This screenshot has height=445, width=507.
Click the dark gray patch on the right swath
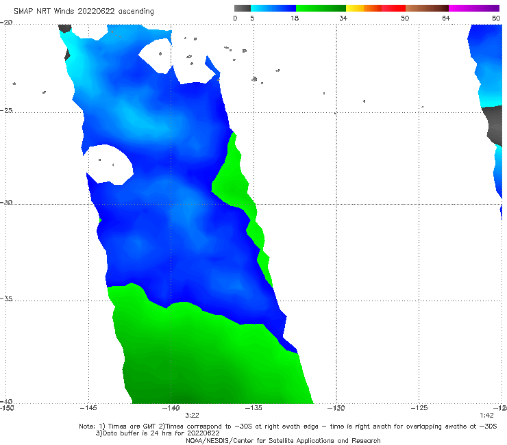tap(493, 125)
